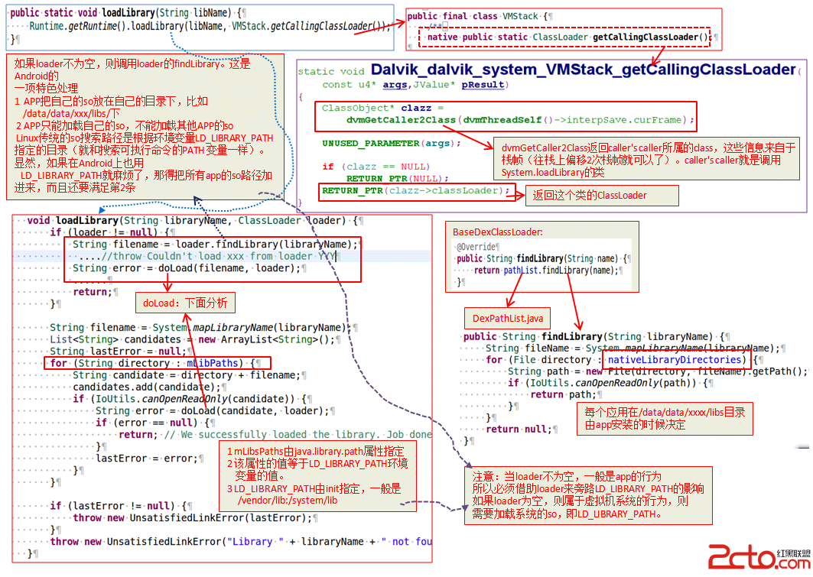Viewport: 813px width, 577px height.
Task: Click the 'return path;' line
Action: pyautogui.click(x=563, y=395)
